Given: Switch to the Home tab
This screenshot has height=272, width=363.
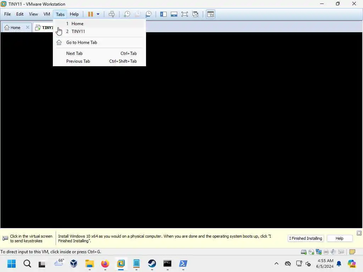Looking at the screenshot, I should pyautogui.click(x=13, y=28).
